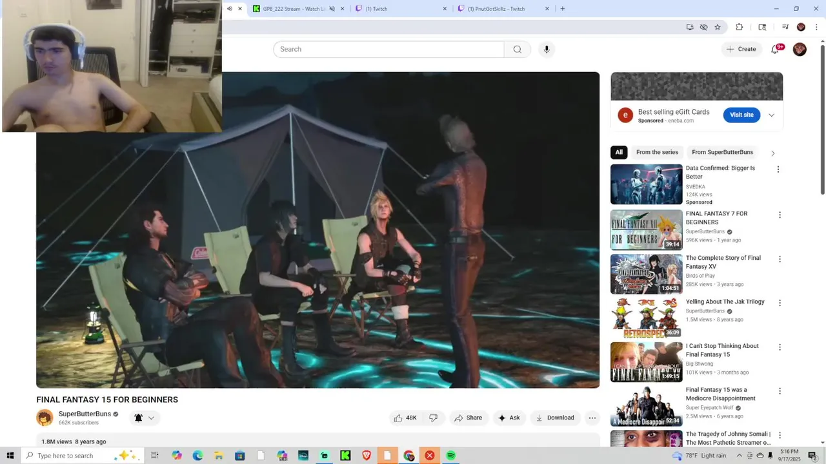Open options for Complete Story of Final Fantasy XV
Image resolution: width=826 pixels, height=464 pixels.
(780, 259)
